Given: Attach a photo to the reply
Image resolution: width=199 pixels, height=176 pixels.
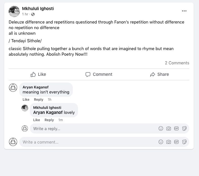Looking at the screenshot, I should [x=169, y=129].
